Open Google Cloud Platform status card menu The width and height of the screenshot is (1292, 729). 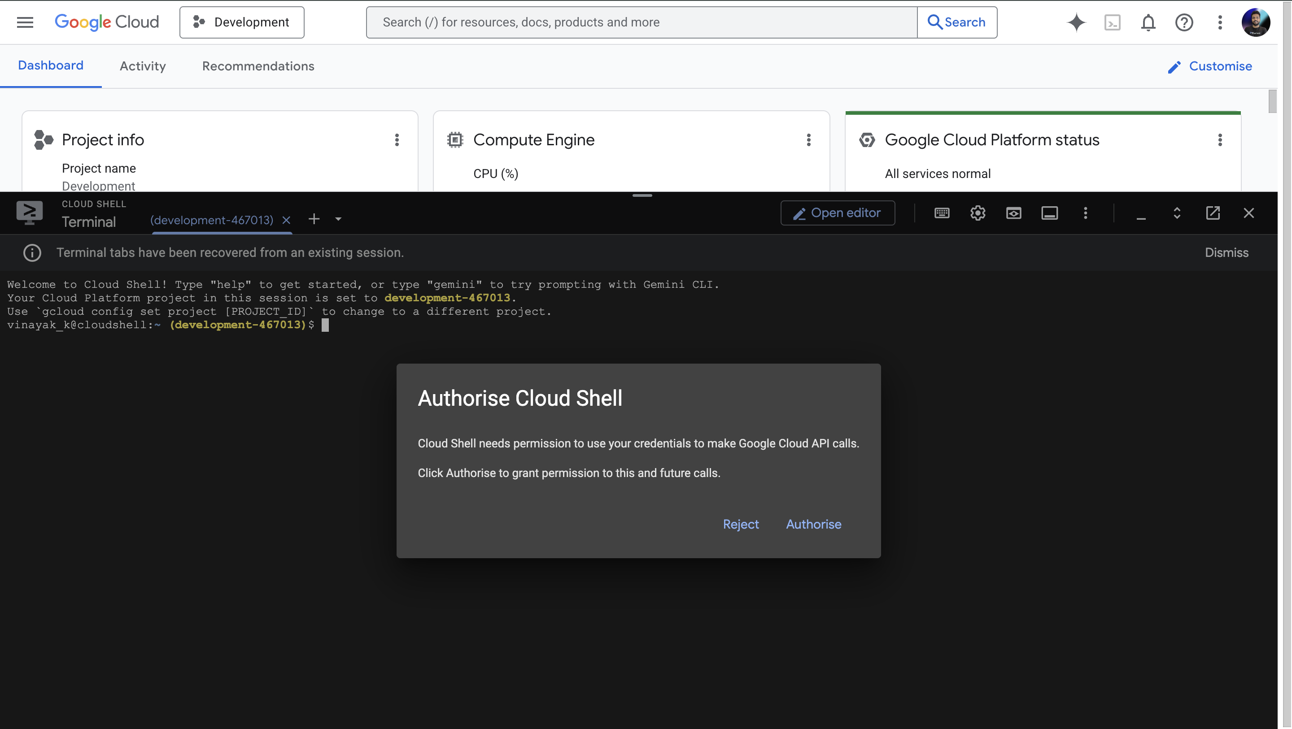(1220, 140)
